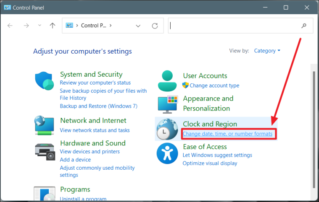Viewport: 319px width, 202px height.
Task: Click the User Accounts person icon
Action: [x=167, y=81]
